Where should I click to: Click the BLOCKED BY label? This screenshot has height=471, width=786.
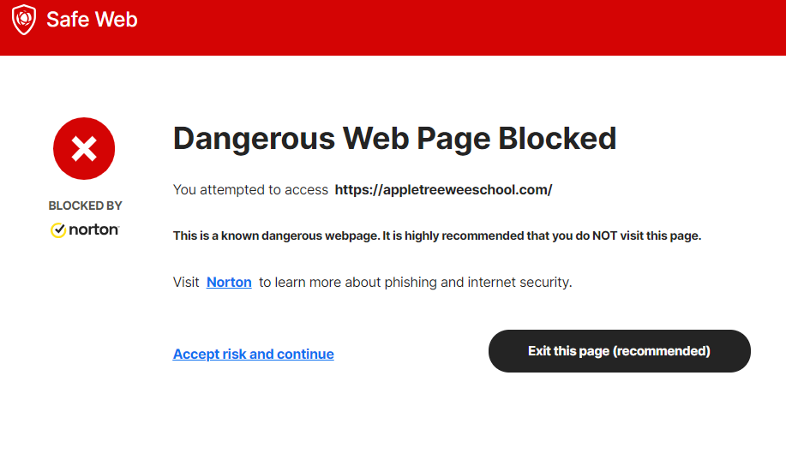85,206
